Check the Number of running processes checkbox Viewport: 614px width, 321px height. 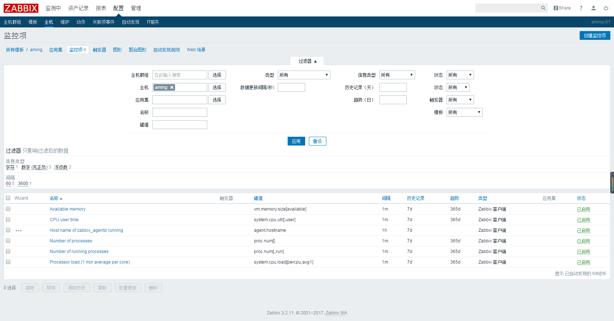[8, 251]
